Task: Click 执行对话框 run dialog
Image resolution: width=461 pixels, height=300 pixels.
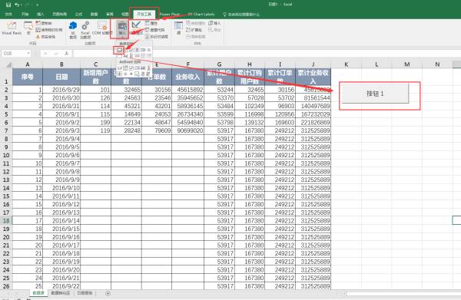Action: tap(157, 36)
